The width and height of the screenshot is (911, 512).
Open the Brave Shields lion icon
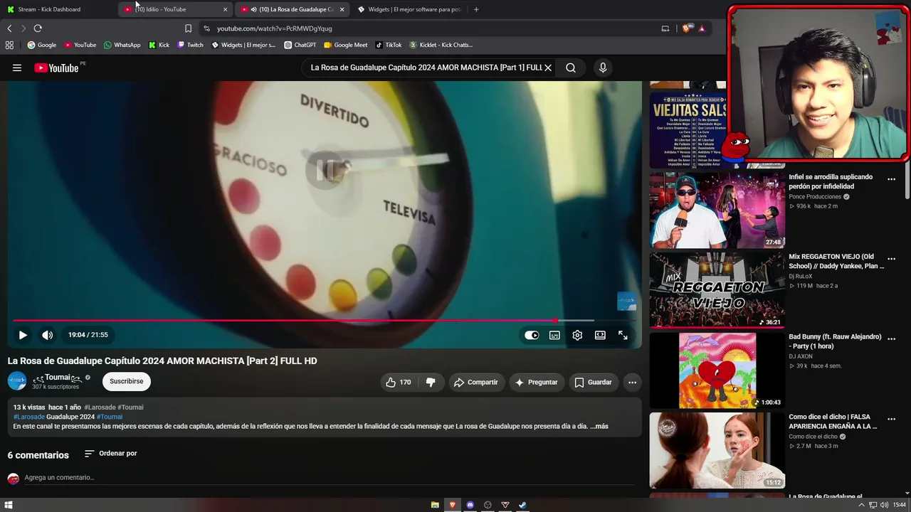[x=686, y=28]
